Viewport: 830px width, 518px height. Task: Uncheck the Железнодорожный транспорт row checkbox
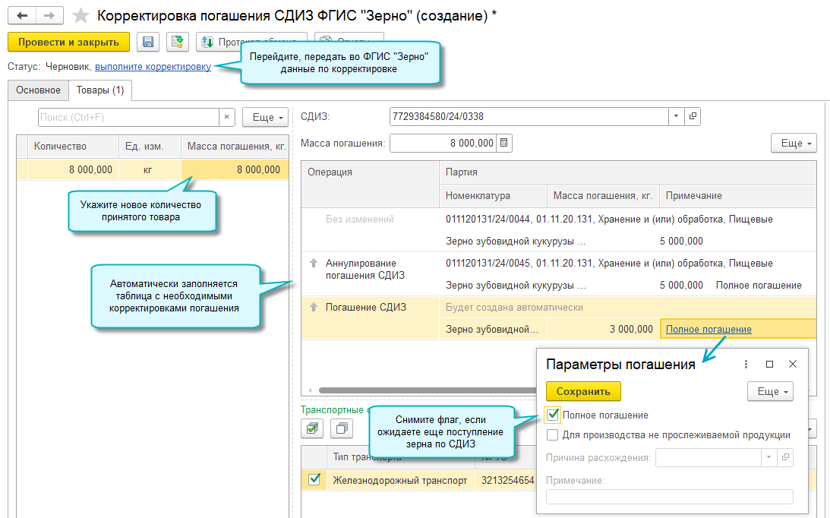pyautogui.click(x=314, y=480)
